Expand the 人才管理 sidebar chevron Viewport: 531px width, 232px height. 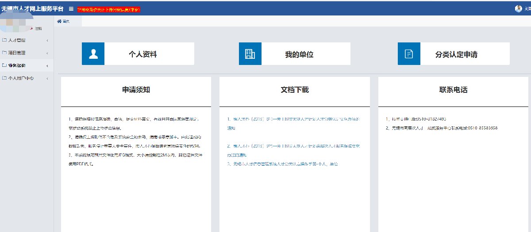[x=47, y=41]
